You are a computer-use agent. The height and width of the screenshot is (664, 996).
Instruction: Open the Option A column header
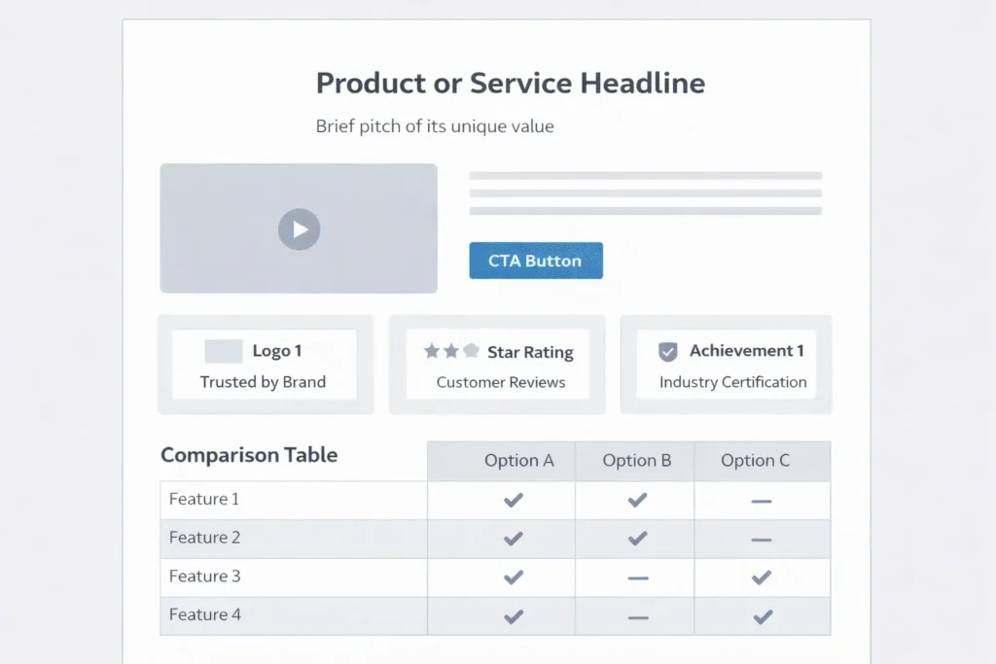pos(519,460)
